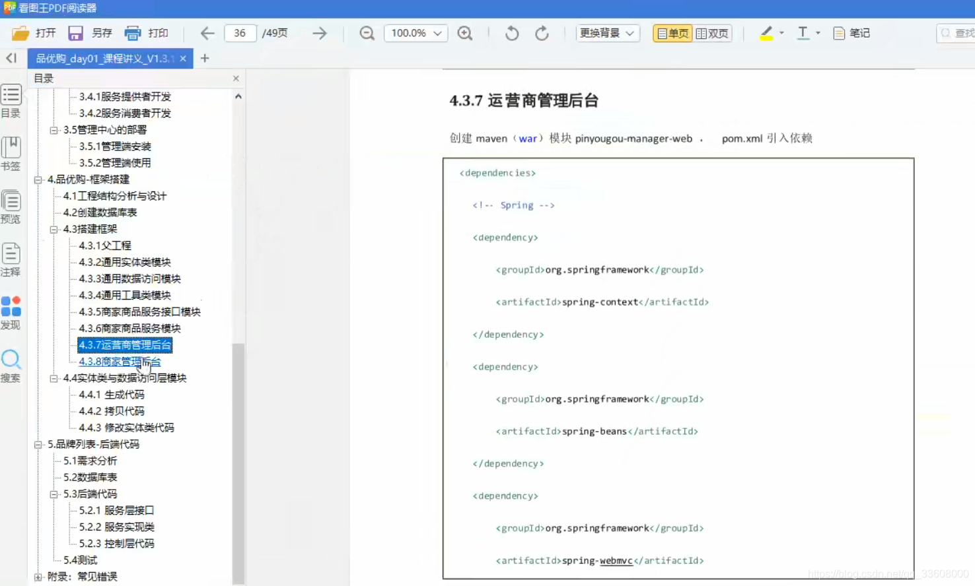Screen dimensions: 975x586
Task: Open the 书签 bookmarks panel
Action: click(11, 154)
